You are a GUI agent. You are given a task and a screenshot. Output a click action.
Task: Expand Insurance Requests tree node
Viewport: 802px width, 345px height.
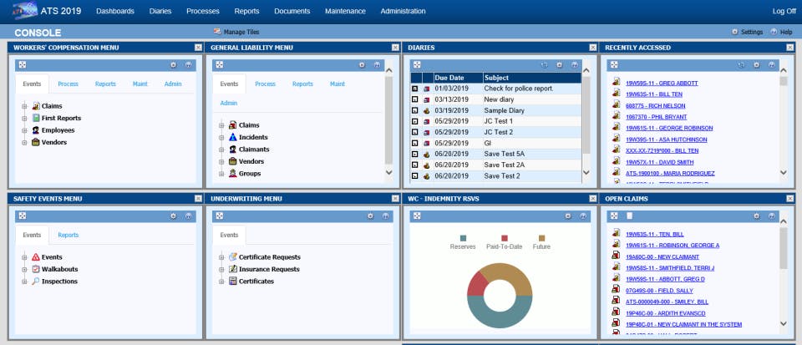pos(221,269)
